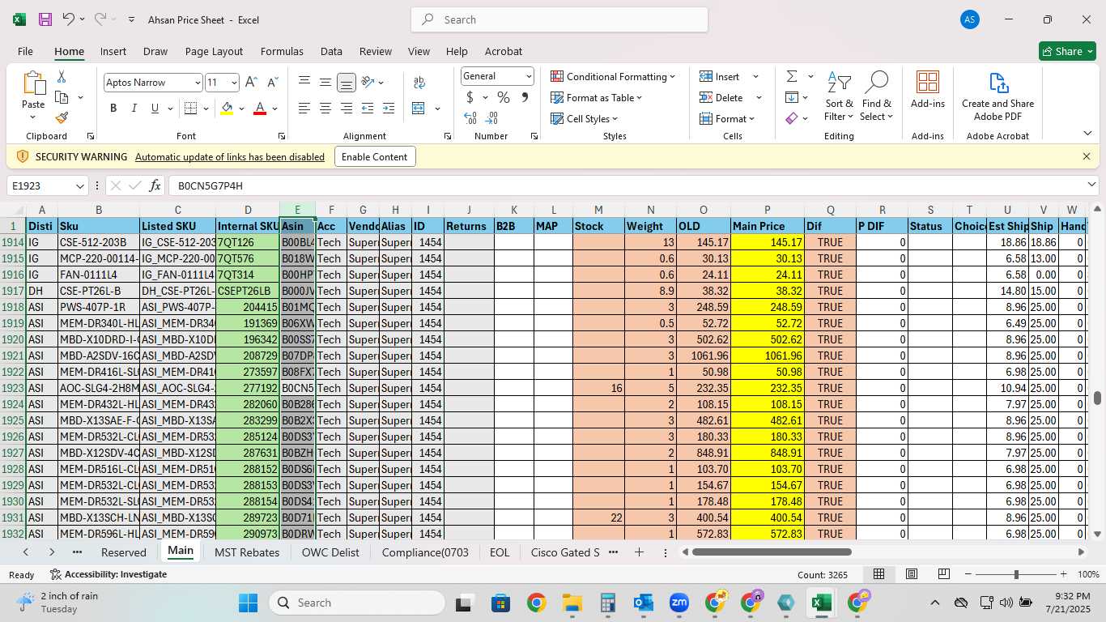
Task: Open the Add-ins icon
Action: click(x=928, y=89)
